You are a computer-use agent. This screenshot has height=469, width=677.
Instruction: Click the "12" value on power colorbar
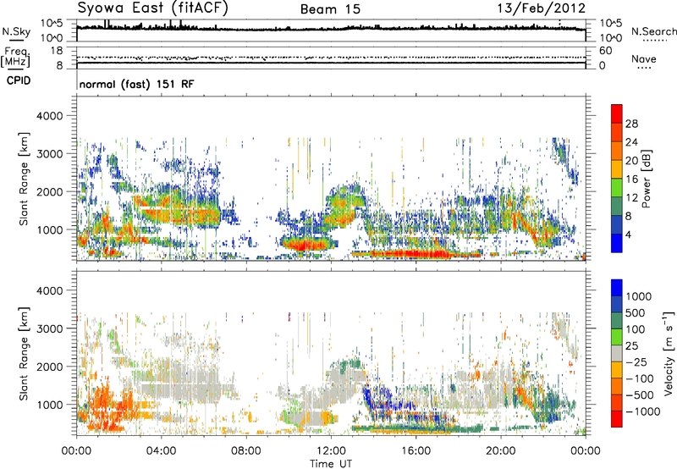tap(631, 198)
